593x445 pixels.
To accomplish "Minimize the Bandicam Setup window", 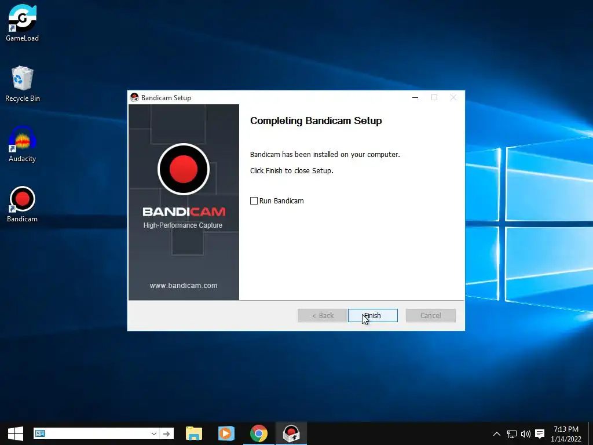I will click(x=415, y=97).
